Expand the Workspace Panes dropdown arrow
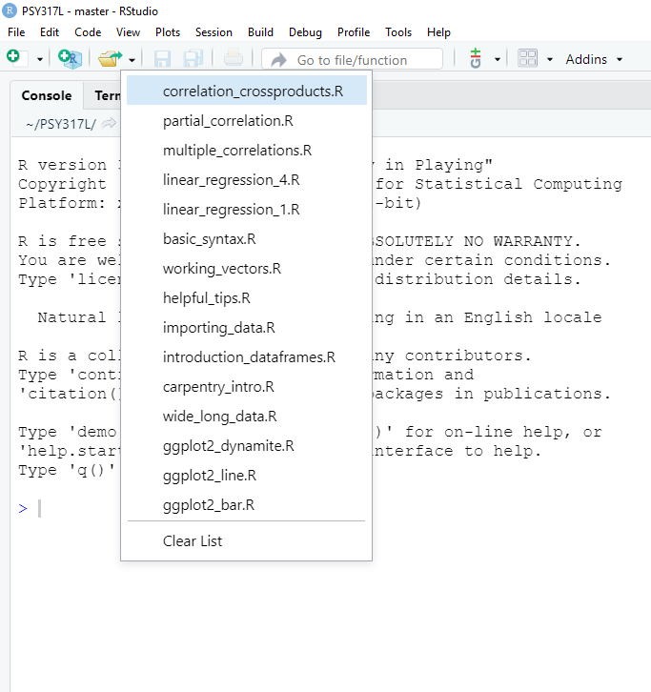This screenshot has height=692, width=651. (x=550, y=59)
